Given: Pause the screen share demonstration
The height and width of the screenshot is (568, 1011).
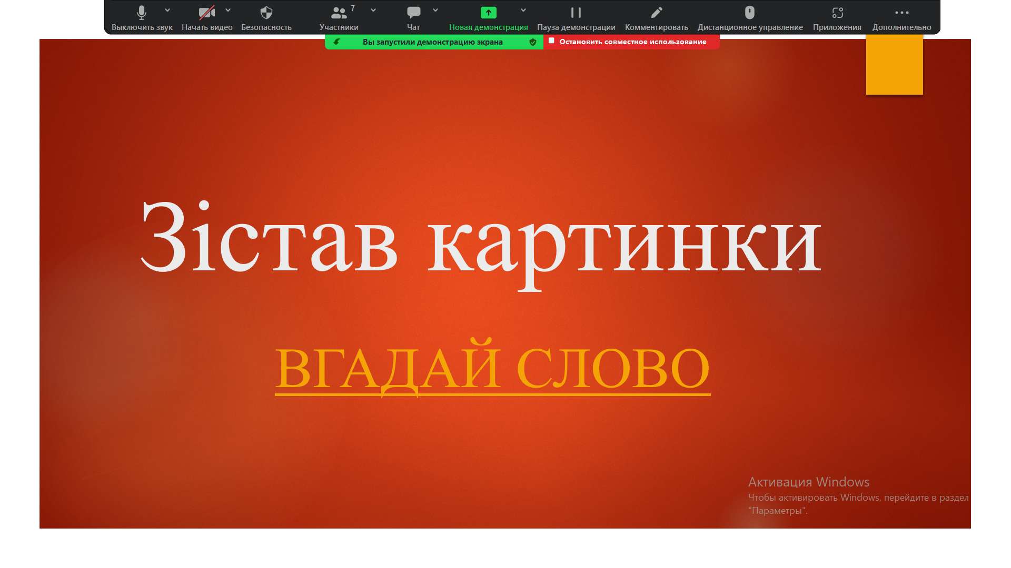Looking at the screenshot, I should 576,13.
